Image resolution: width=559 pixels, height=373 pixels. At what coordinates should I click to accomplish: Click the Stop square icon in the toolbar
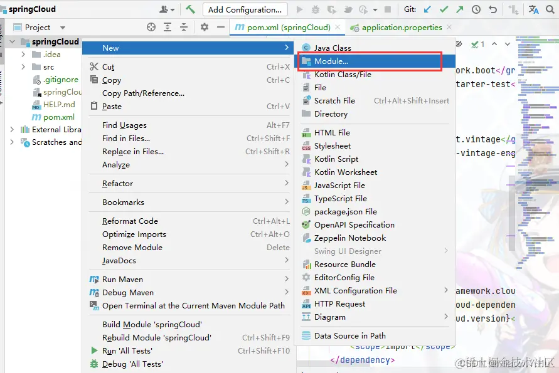tap(388, 9)
